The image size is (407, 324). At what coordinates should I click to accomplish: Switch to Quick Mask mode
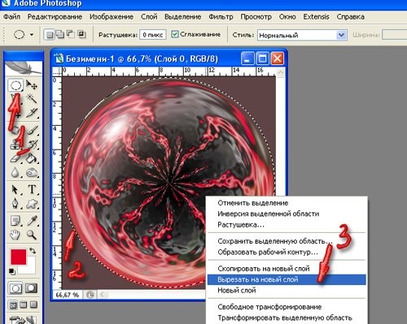(x=31, y=288)
